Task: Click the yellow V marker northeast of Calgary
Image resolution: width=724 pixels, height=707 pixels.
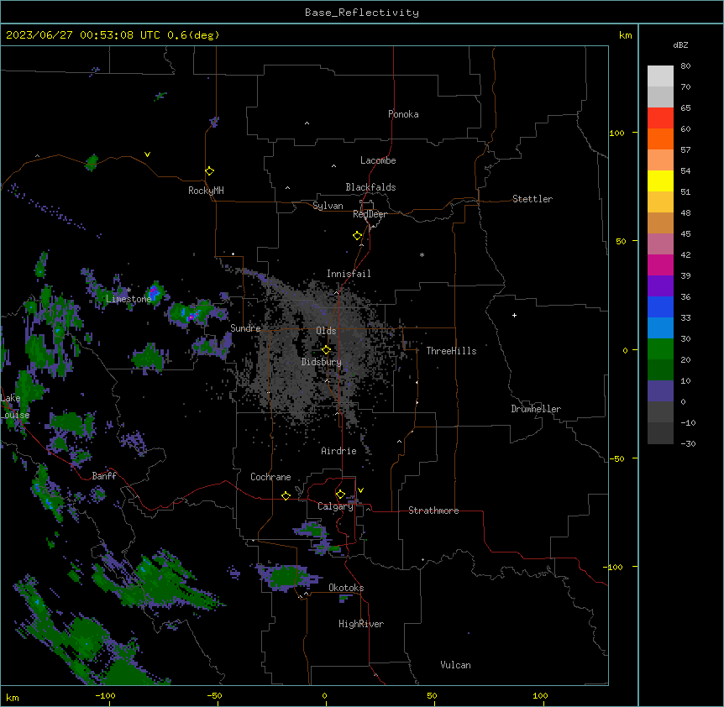Action: [360, 490]
